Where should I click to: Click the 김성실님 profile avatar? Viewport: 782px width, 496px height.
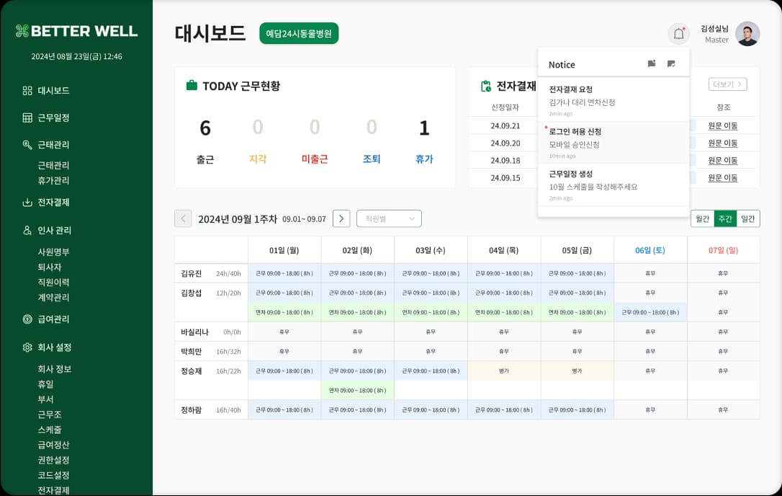[747, 33]
